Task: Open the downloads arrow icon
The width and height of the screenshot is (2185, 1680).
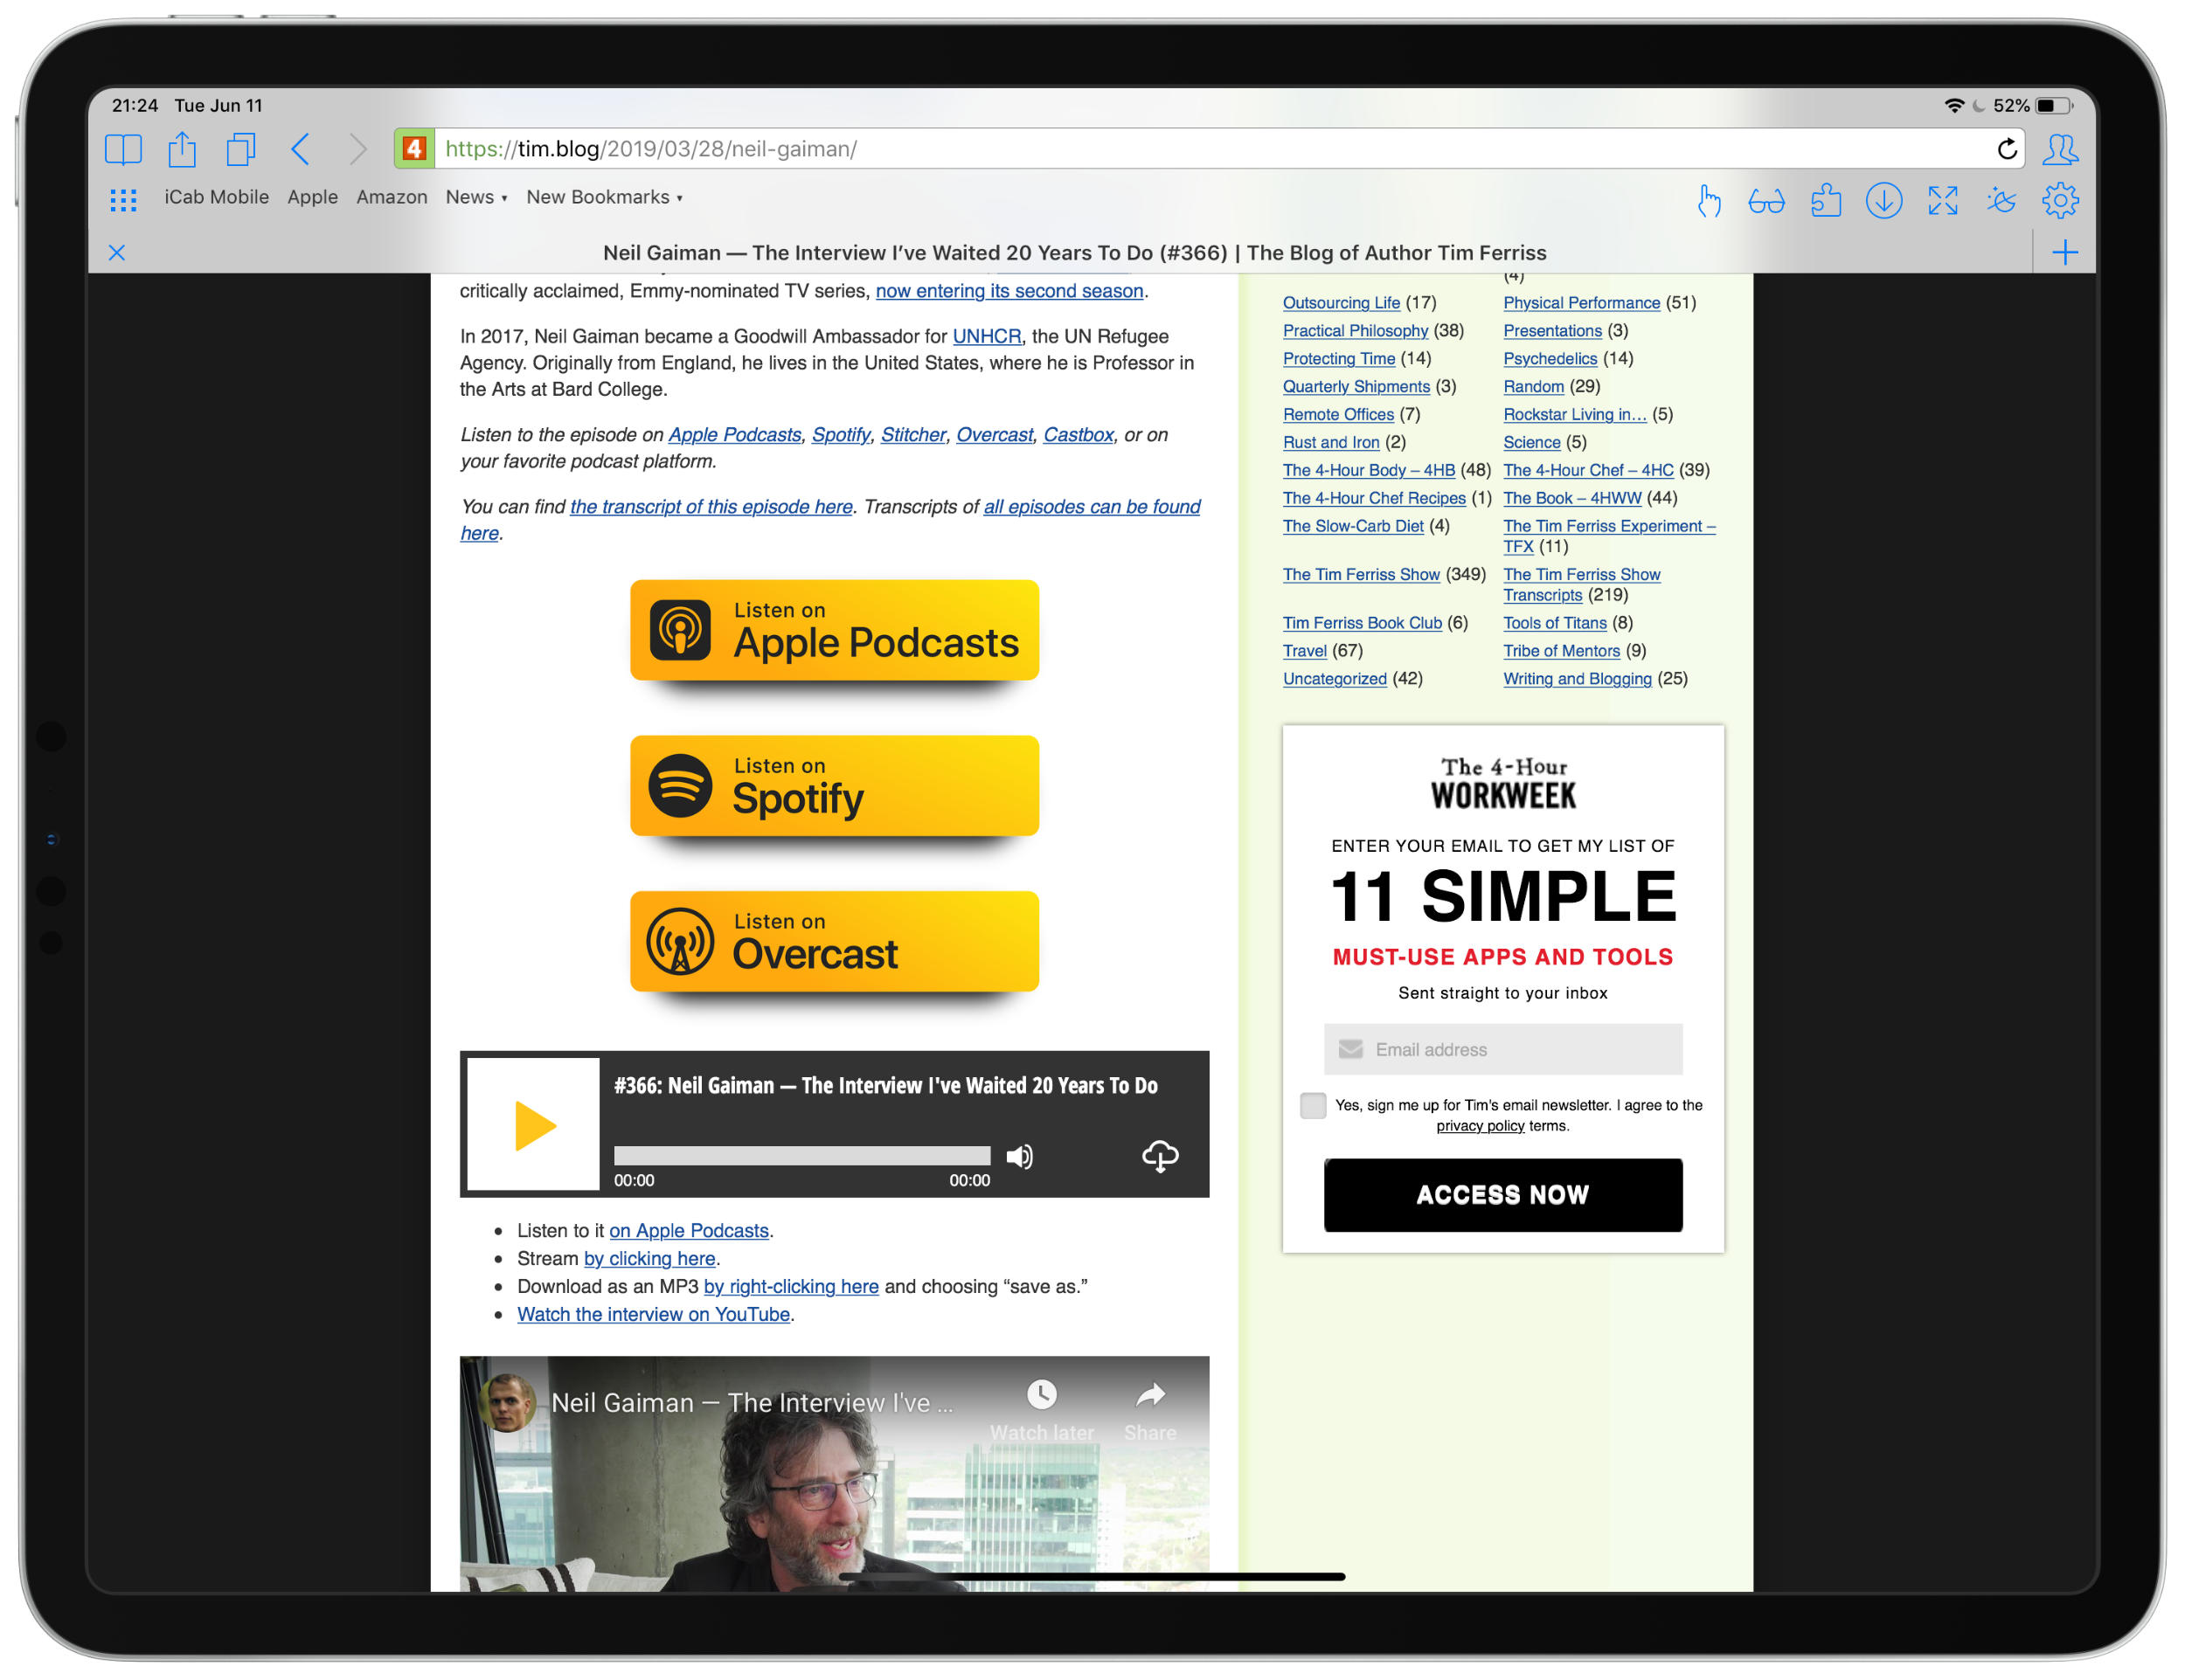Action: click(1883, 202)
